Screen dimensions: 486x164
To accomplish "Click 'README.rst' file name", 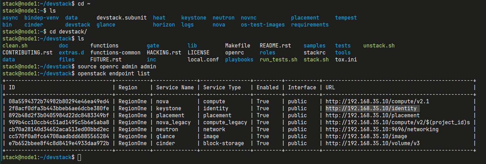I will [275, 45].
